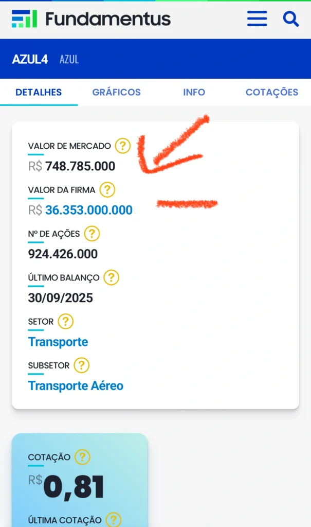
Task: Open the Último Balanço help icon
Action: (111, 277)
